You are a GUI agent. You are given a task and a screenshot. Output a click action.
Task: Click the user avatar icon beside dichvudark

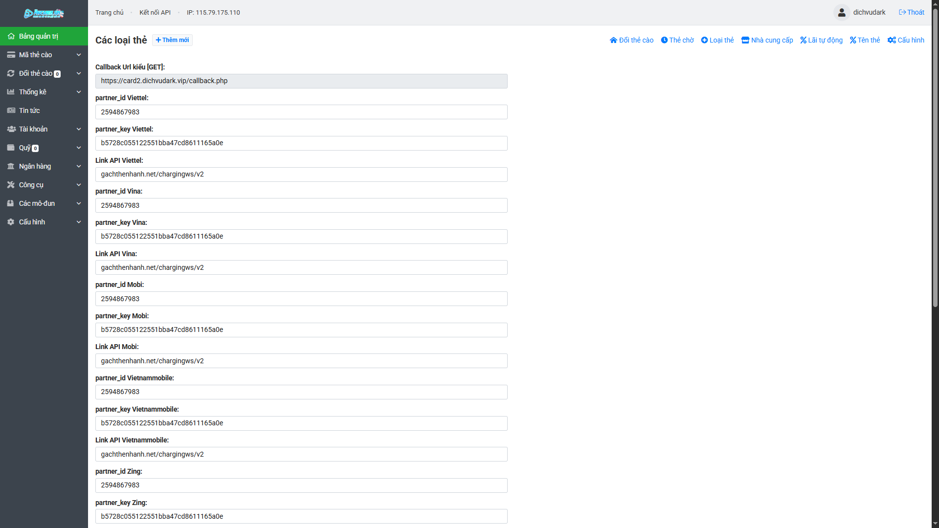pos(841,13)
